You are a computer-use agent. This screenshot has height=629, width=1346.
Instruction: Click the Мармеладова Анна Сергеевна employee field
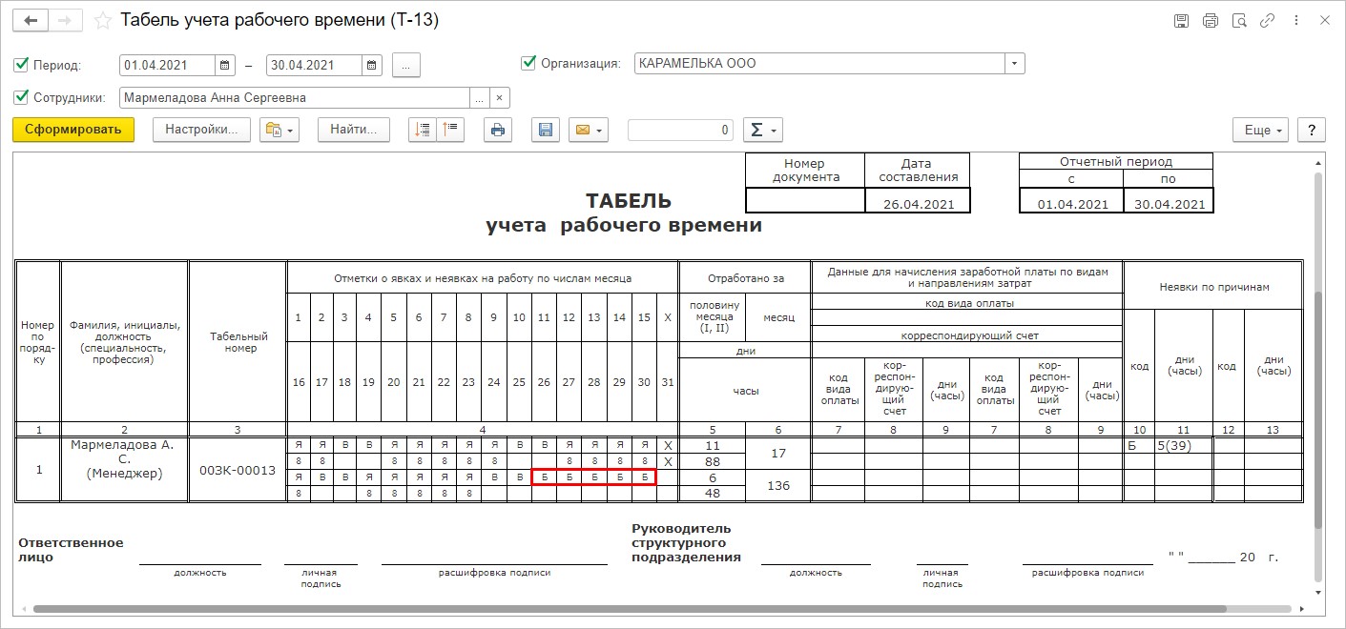295,97
